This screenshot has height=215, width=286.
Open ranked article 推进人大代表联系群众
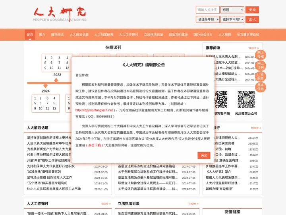point(223,177)
